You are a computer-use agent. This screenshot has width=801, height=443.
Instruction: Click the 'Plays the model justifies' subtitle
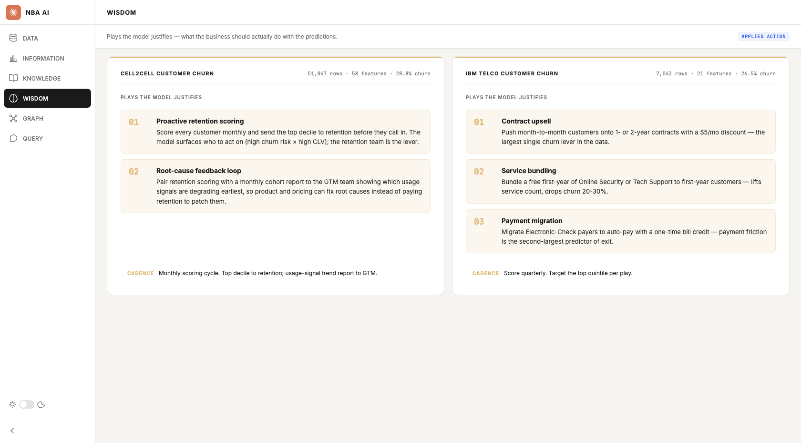(222, 37)
